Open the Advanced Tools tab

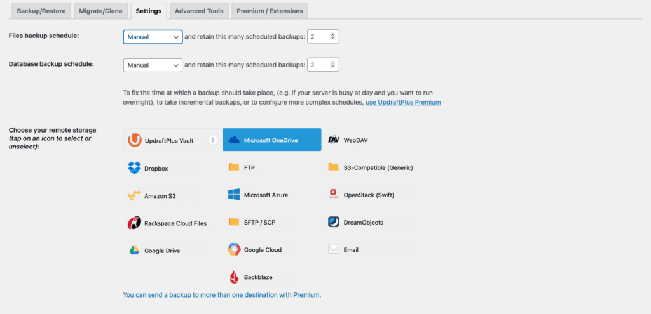coord(198,11)
